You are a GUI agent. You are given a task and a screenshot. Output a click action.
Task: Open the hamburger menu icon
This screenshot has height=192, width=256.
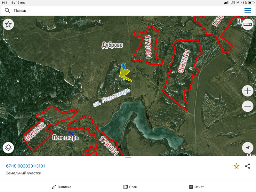[x=248, y=11]
